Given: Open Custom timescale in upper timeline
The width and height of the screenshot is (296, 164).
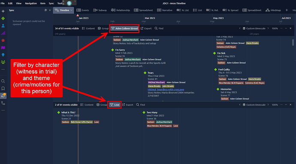Looking at the screenshot, I should point(254,28).
